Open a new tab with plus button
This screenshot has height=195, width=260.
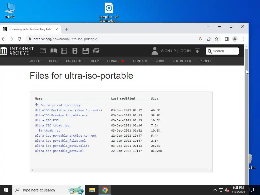66,29
